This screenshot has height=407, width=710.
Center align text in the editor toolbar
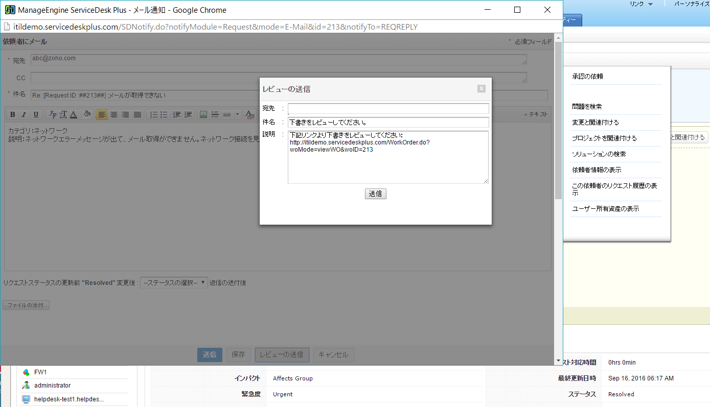114,114
